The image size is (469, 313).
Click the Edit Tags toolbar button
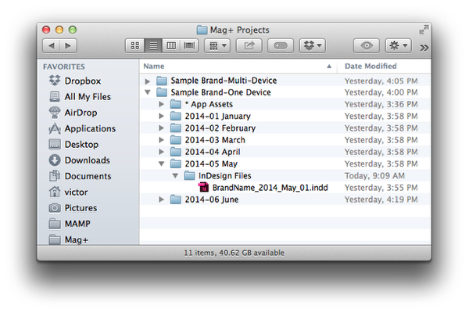click(281, 46)
